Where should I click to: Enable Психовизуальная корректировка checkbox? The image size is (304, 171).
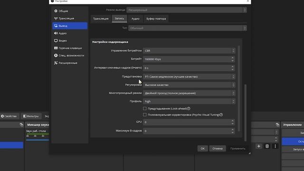tap(144, 115)
